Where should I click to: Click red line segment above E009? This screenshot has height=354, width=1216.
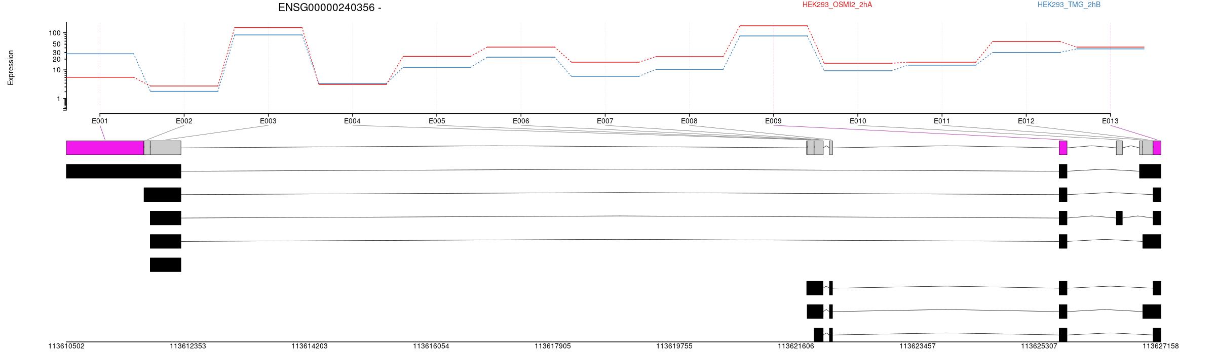click(x=773, y=26)
